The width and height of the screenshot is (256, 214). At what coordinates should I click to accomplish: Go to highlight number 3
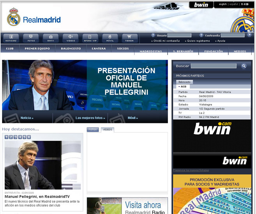click(x=15, y=137)
